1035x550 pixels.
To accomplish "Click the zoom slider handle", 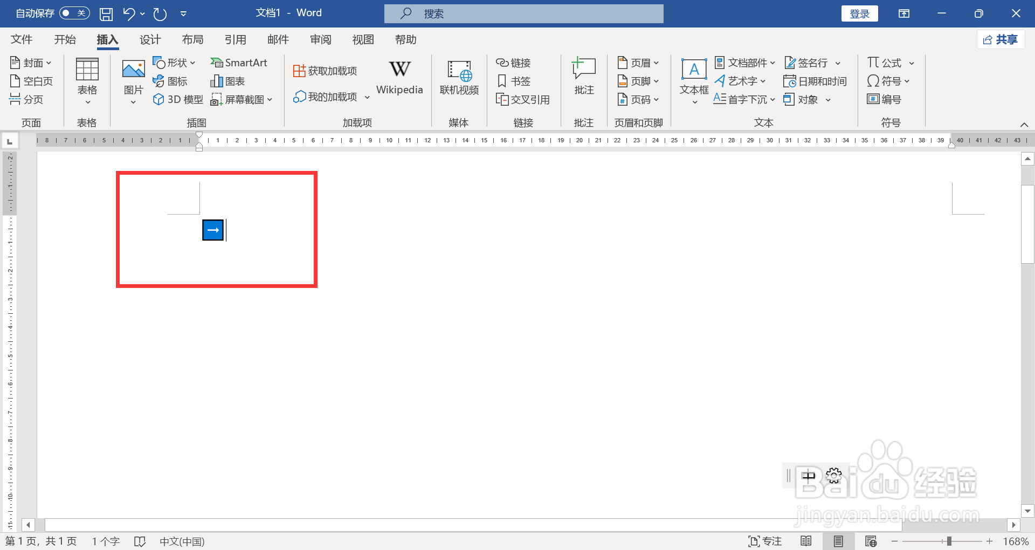I will point(949,541).
